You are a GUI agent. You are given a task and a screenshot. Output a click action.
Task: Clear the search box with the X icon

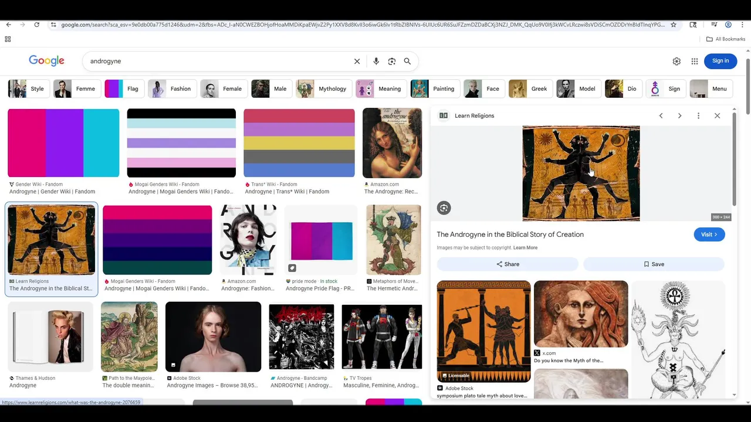(357, 61)
